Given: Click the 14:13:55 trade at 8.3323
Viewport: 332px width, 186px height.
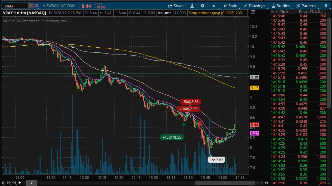Looking at the screenshot, I should pos(298,179).
